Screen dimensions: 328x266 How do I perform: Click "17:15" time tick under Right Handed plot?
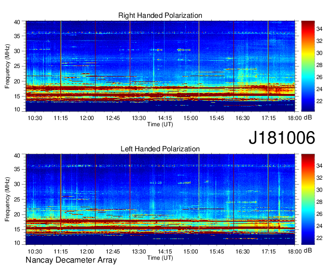coord(269,118)
